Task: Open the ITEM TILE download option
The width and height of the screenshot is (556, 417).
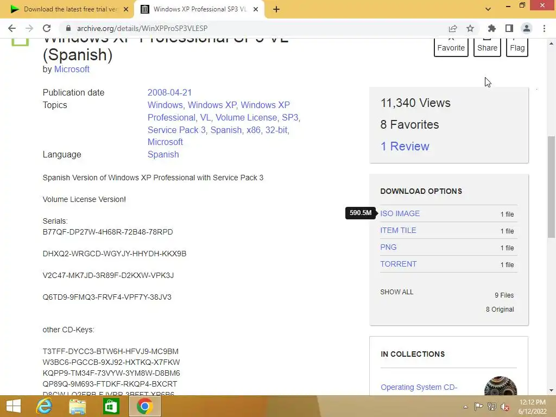Action: click(398, 230)
